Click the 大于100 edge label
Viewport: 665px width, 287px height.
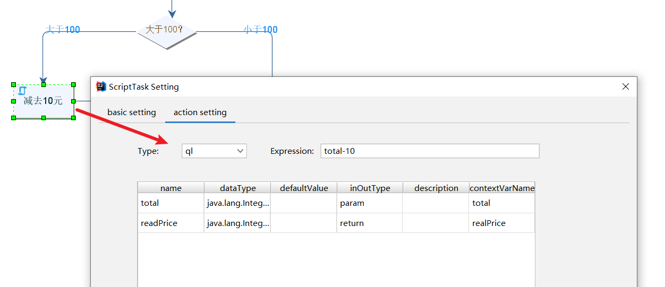pos(63,30)
